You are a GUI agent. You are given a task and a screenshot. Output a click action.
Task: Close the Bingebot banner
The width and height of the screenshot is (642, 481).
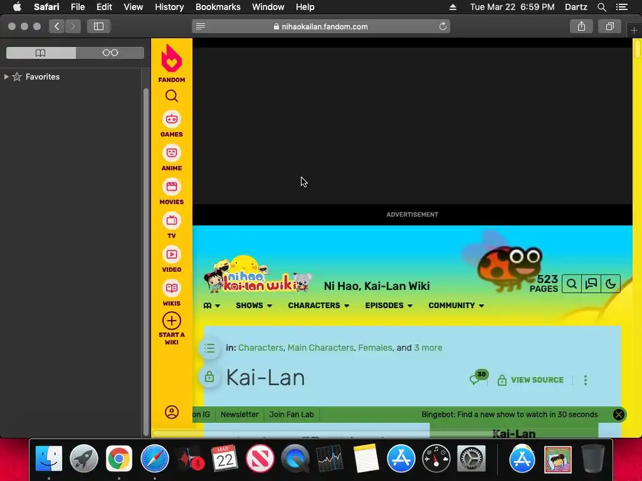point(619,415)
